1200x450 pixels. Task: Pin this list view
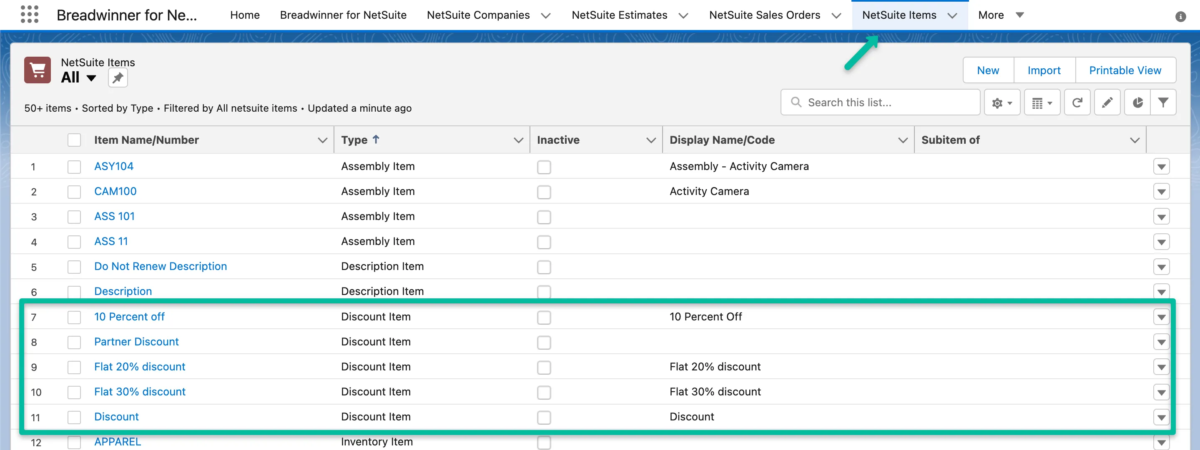[118, 78]
